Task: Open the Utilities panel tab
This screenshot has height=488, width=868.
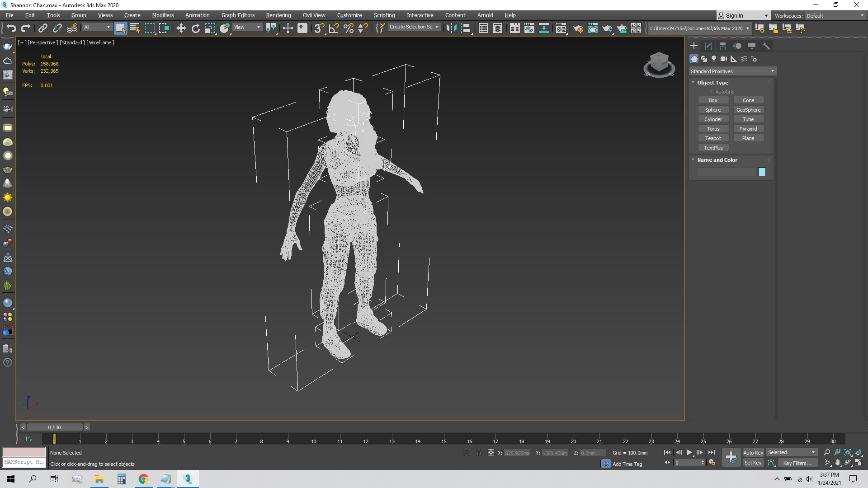Action: (x=766, y=46)
